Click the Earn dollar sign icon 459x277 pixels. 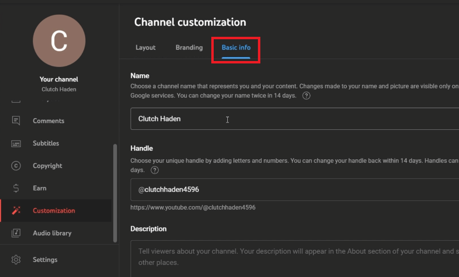point(16,188)
